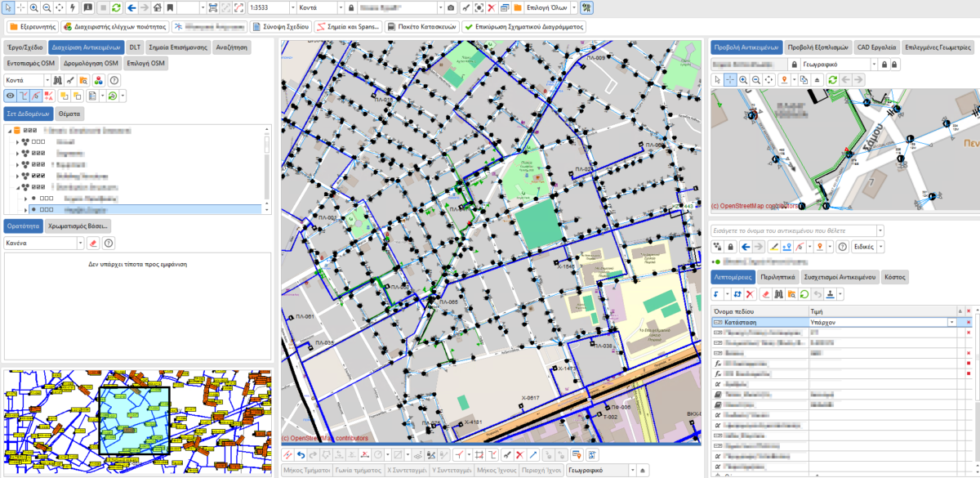Click the home view icon in top toolbar
The image size is (980, 478).
(x=158, y=7)
